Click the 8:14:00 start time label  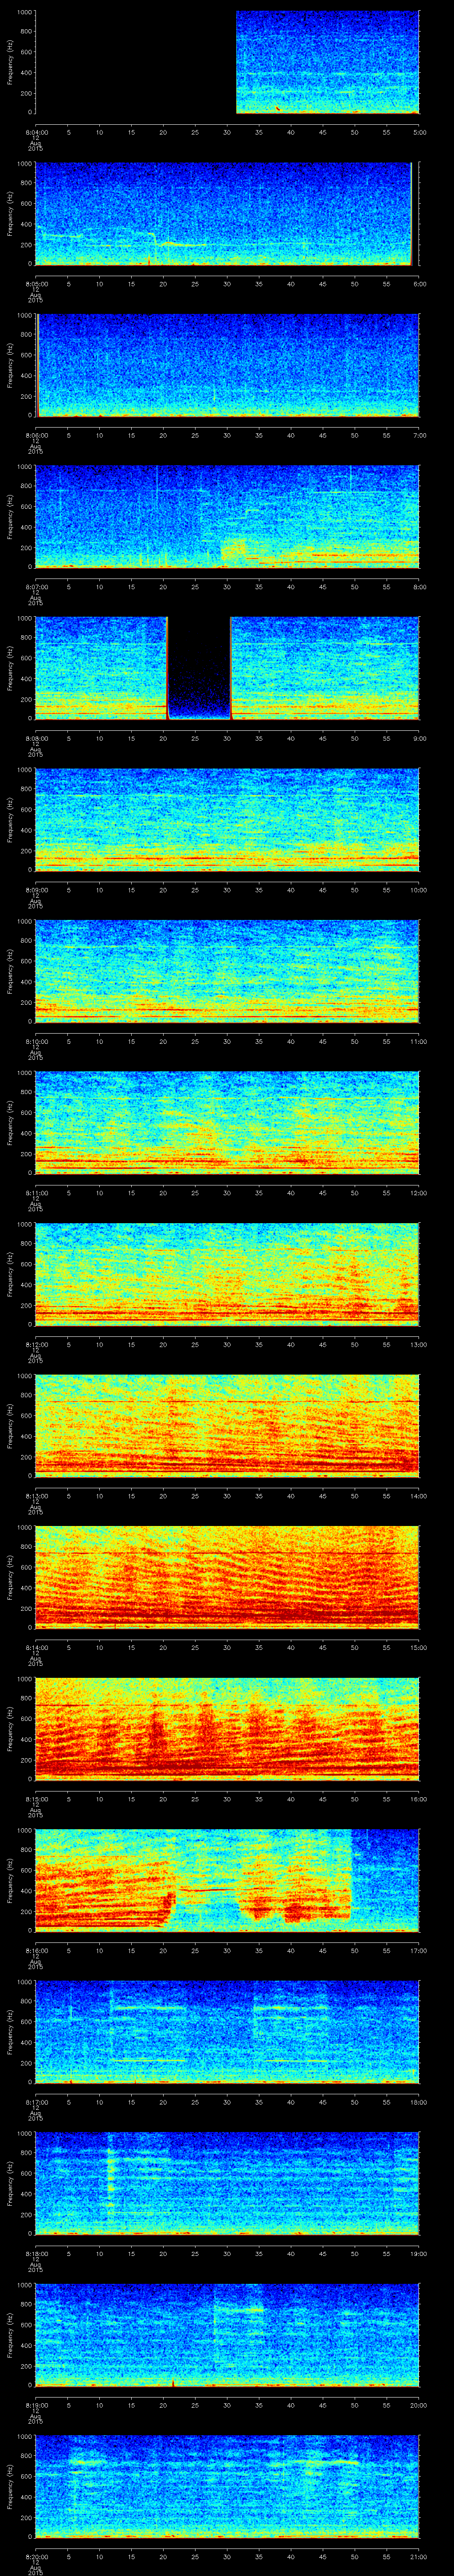[36, 1647]
